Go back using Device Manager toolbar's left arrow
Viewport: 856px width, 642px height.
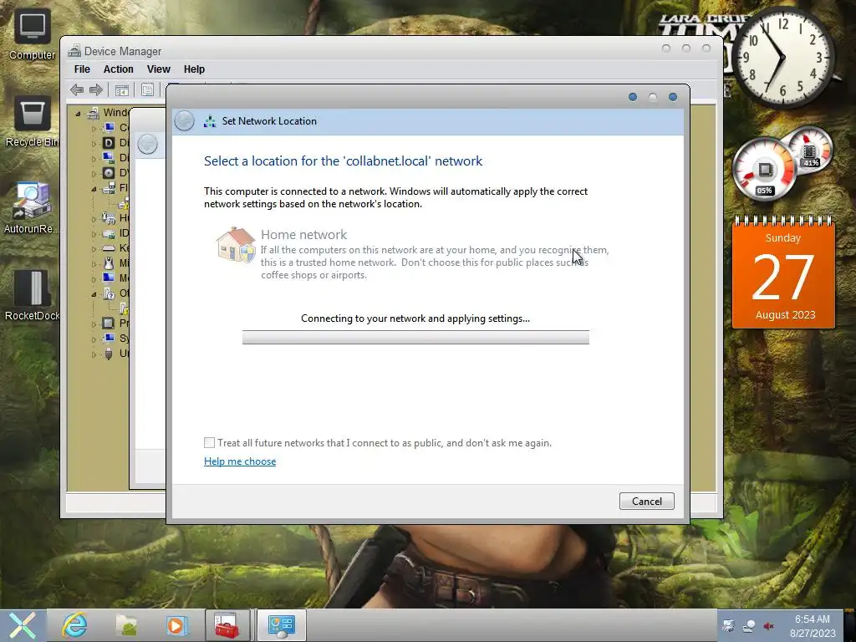[77, 89]
